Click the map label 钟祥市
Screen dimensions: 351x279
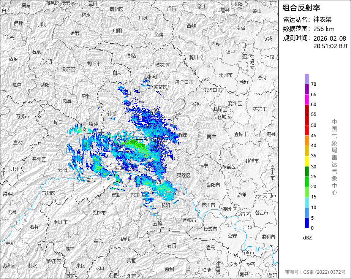252,161
